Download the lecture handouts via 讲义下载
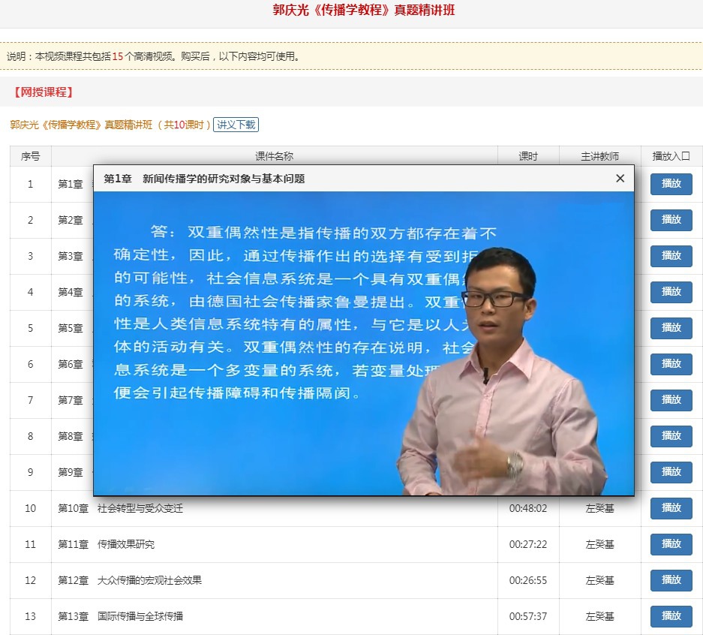The image size is (703, 635). [236, 125]
